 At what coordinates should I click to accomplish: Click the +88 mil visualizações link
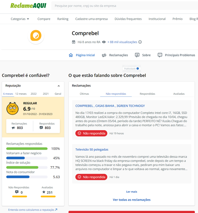122,42
